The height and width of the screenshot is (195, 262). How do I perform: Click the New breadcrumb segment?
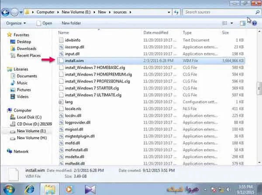tap(102, 12)
